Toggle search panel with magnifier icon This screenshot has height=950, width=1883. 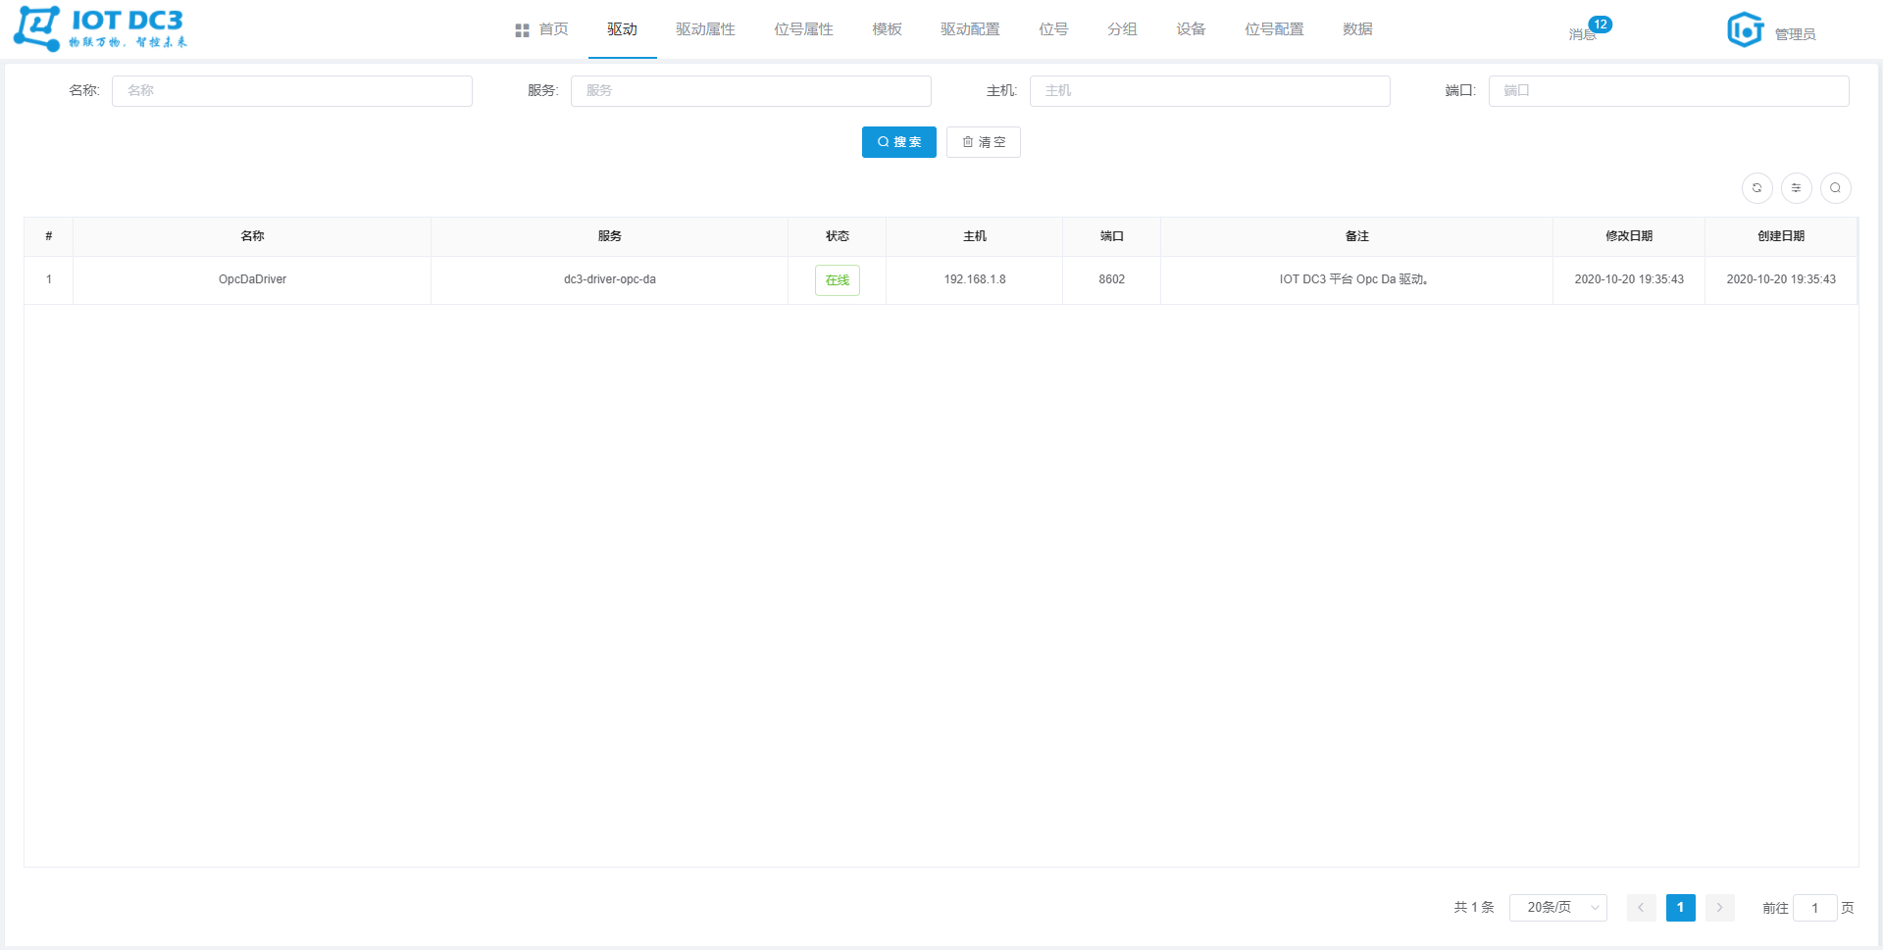[x=1835, y=188]
